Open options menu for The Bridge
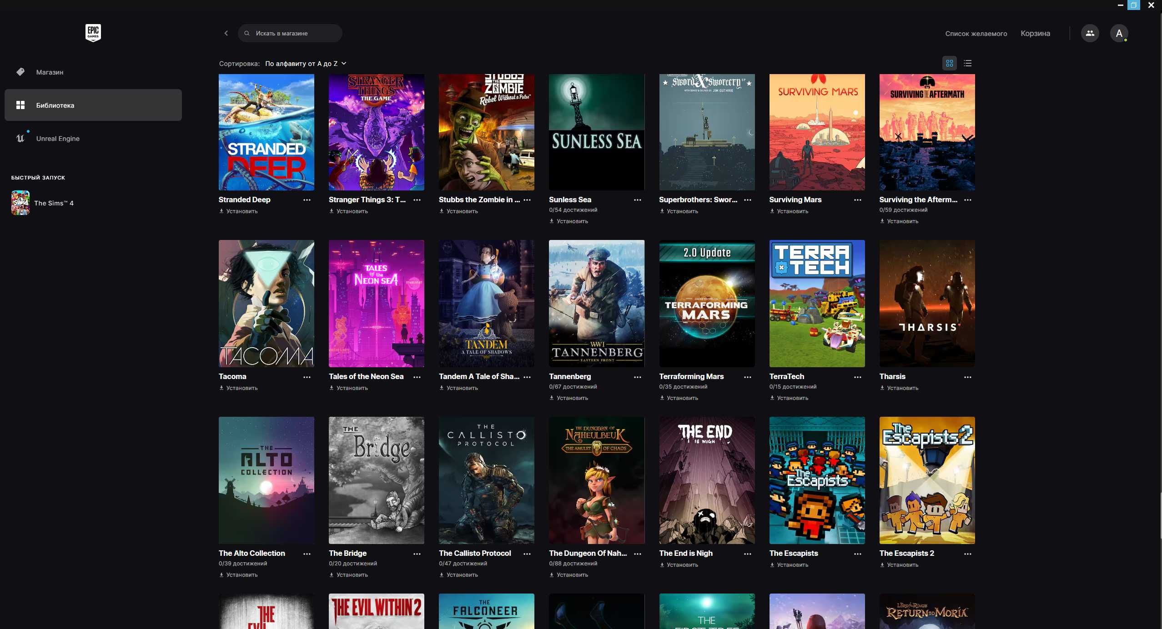 (417, 554)
